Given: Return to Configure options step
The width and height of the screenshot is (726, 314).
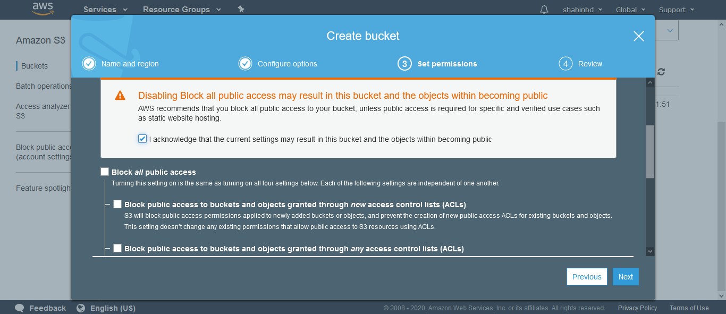Looking at the screenshot, I should point(287,64).
